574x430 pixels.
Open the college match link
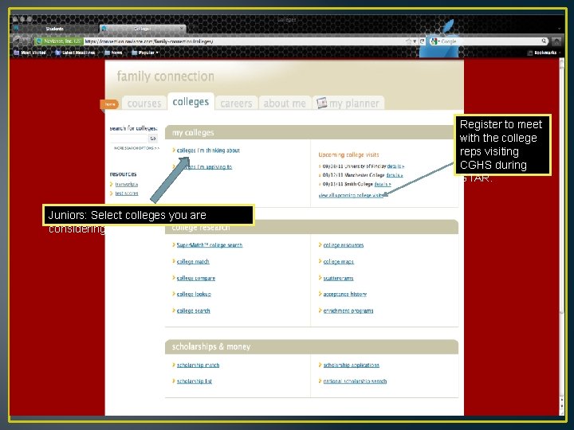pos(193,261)
